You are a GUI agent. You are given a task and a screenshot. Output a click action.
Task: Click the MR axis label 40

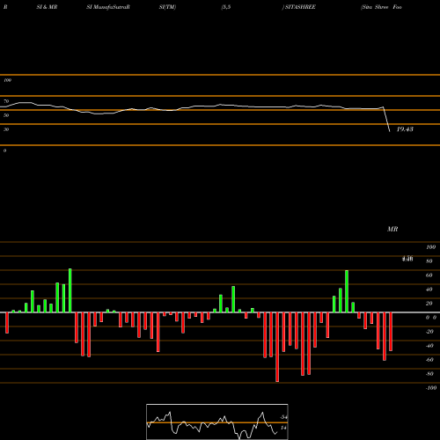point(429,290)
